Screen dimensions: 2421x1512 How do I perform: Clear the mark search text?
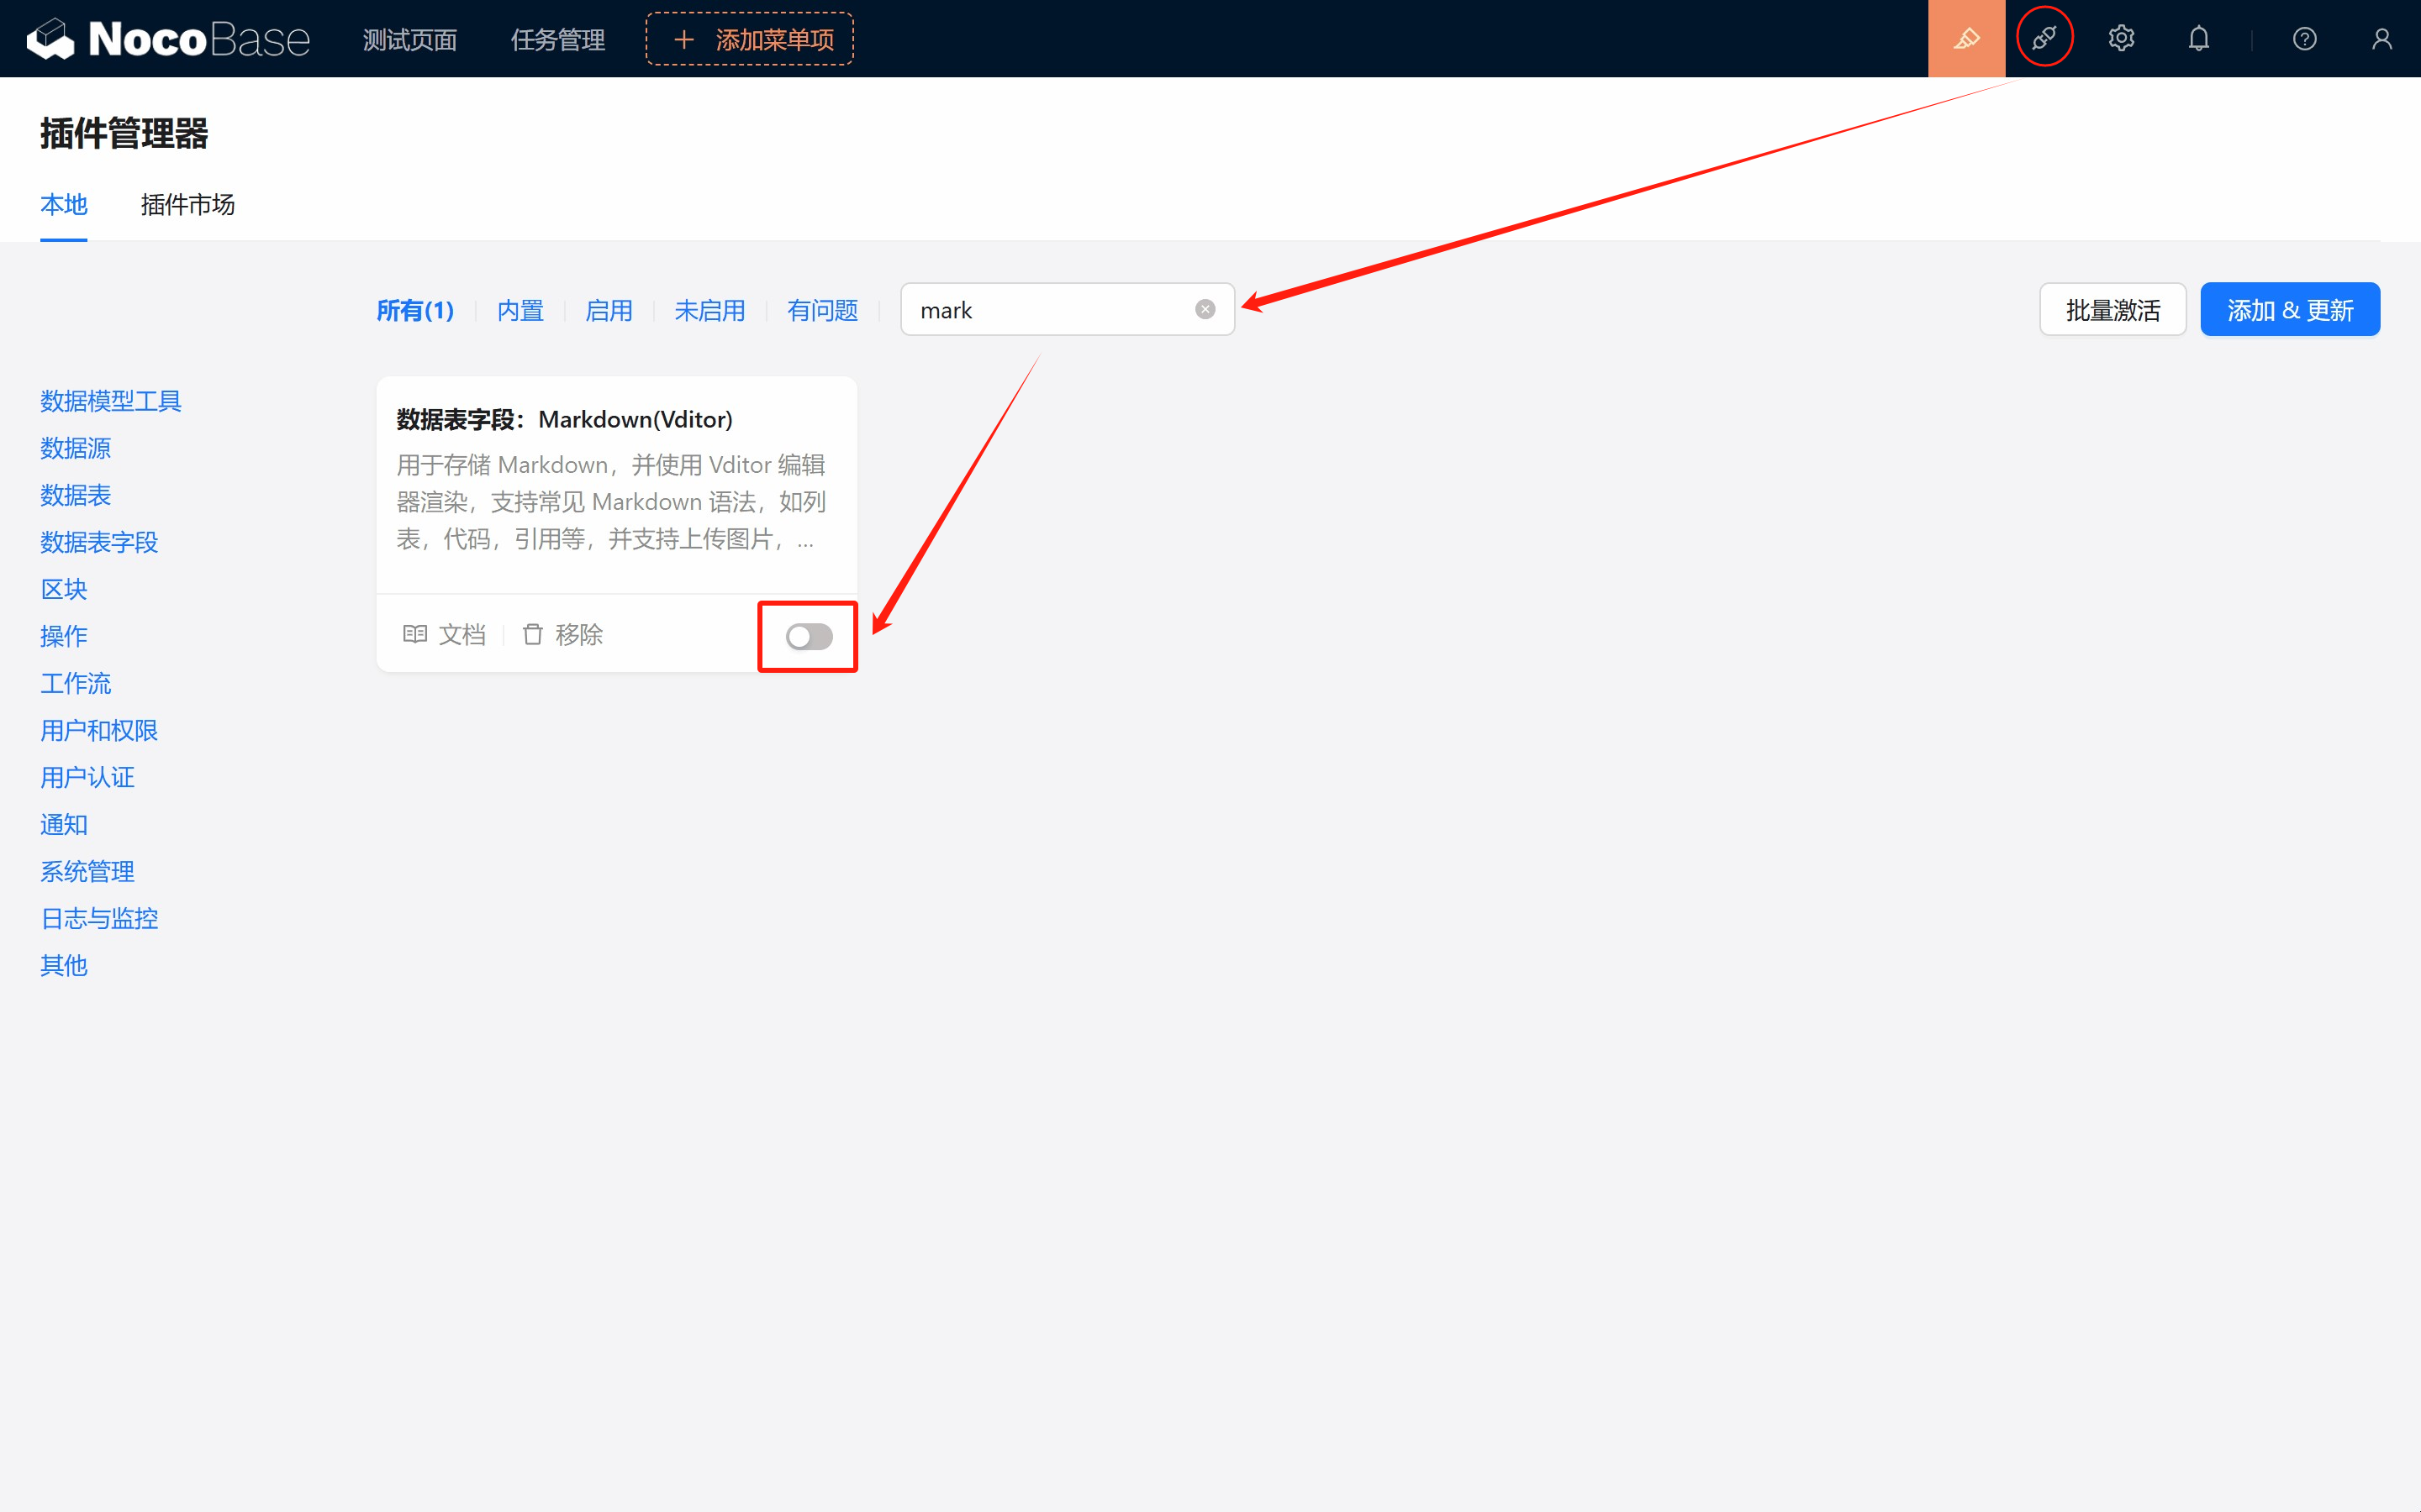click(x=1205, y=309)
